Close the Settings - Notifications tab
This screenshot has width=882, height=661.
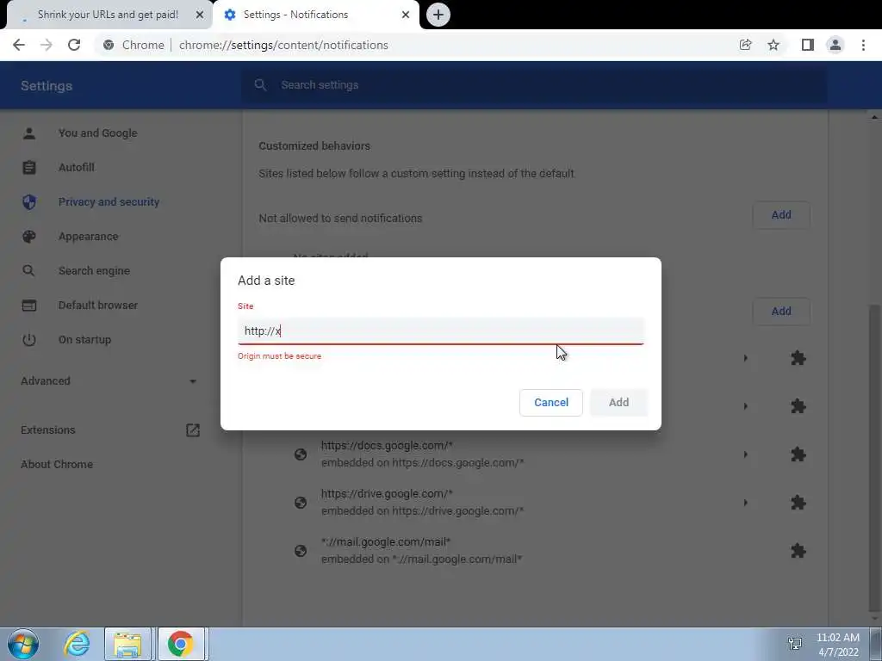coord(406,15)
